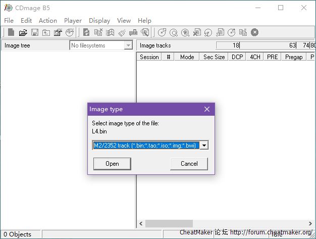
Task: Open the File menu
Action: [9, 20]
